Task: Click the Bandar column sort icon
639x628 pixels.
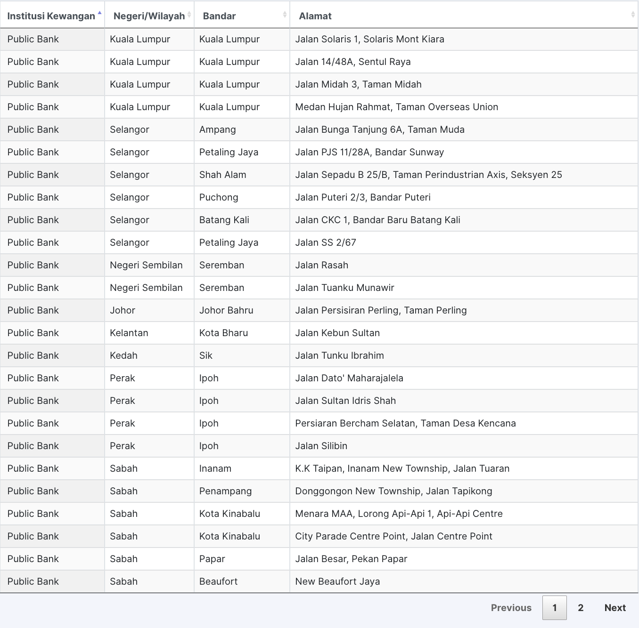Action: coord(285,15)
